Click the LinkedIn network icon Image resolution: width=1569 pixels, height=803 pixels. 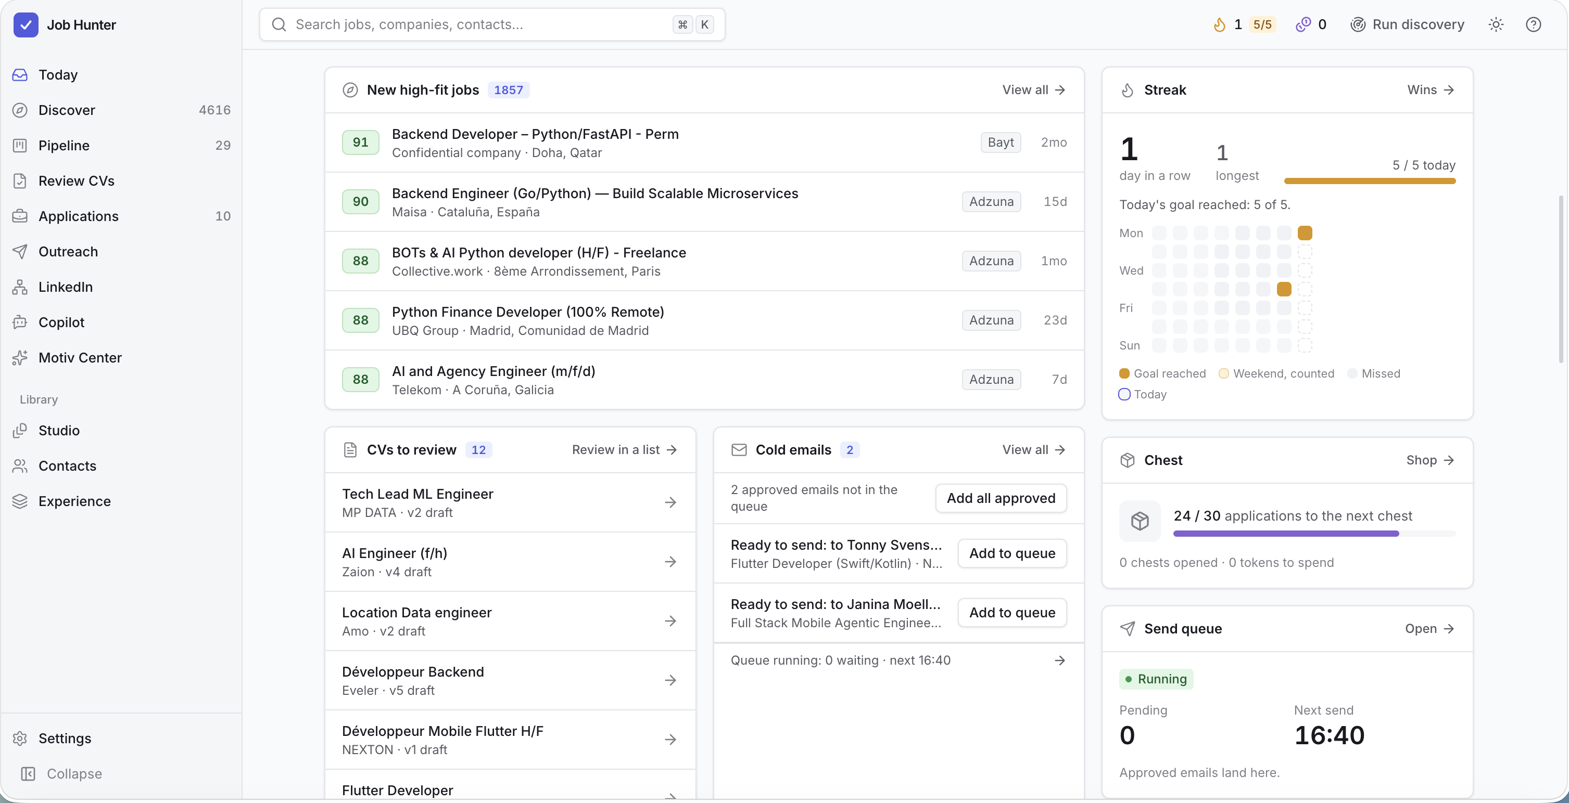tap(20, 287)
